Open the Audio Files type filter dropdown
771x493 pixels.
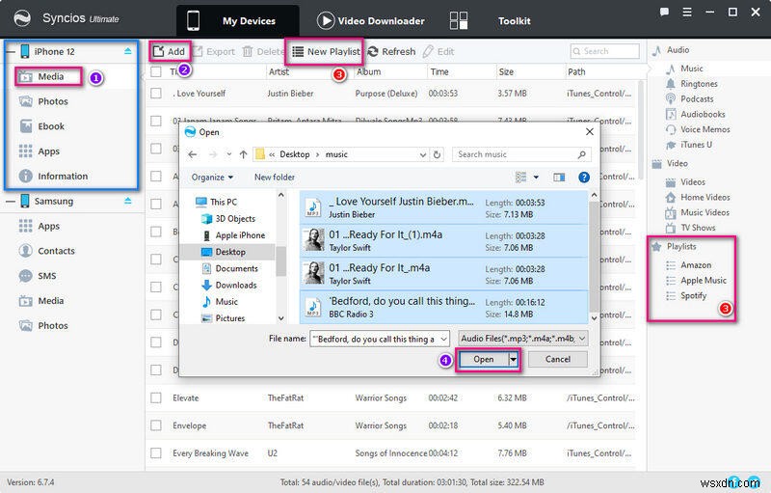(x=582, y=339)
